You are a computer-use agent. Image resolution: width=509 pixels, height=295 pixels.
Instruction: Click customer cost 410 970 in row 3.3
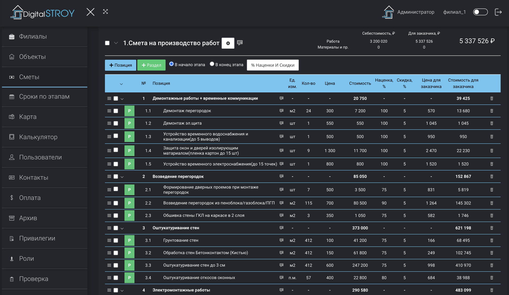(x=463, y=265)
